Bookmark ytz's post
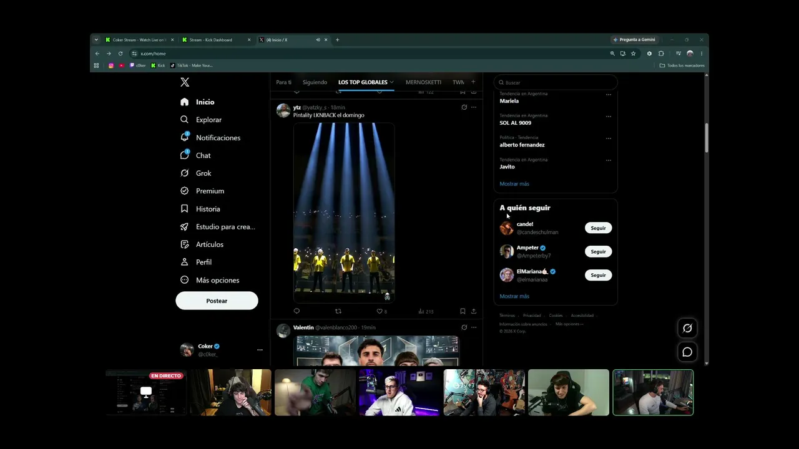The width and height of the screenshot is (799, 449). pos(463,311)
